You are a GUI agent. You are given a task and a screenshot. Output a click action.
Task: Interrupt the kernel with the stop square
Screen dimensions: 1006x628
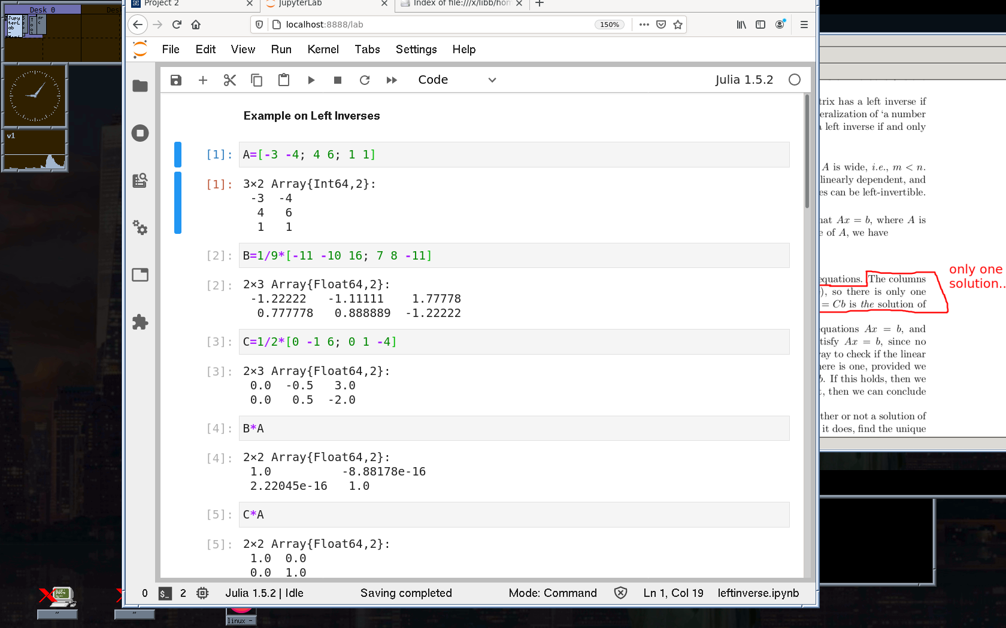338,80
